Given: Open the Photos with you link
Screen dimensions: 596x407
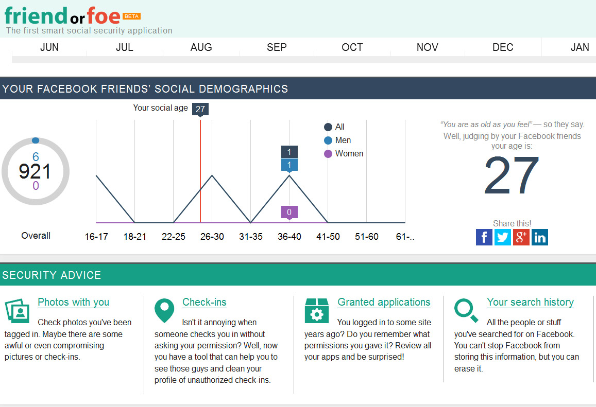Looking at the screenshot, I should (73, 302).
